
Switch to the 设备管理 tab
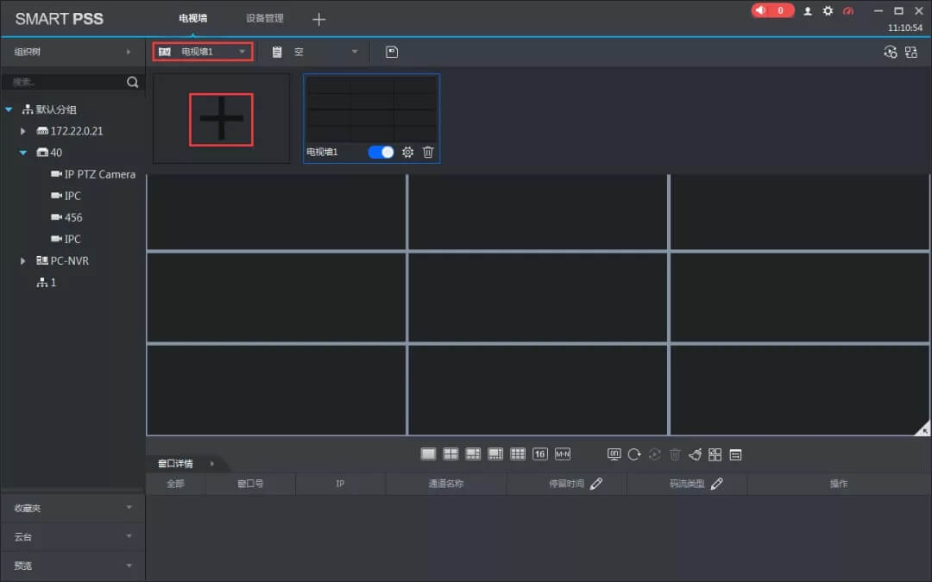[264, 18]
